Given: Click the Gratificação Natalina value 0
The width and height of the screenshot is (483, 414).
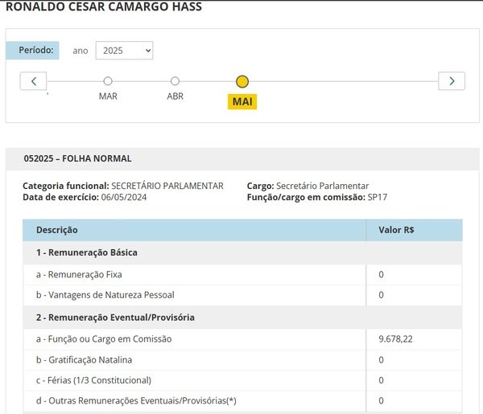Looking at the screenshot, I should pos(381,360).
